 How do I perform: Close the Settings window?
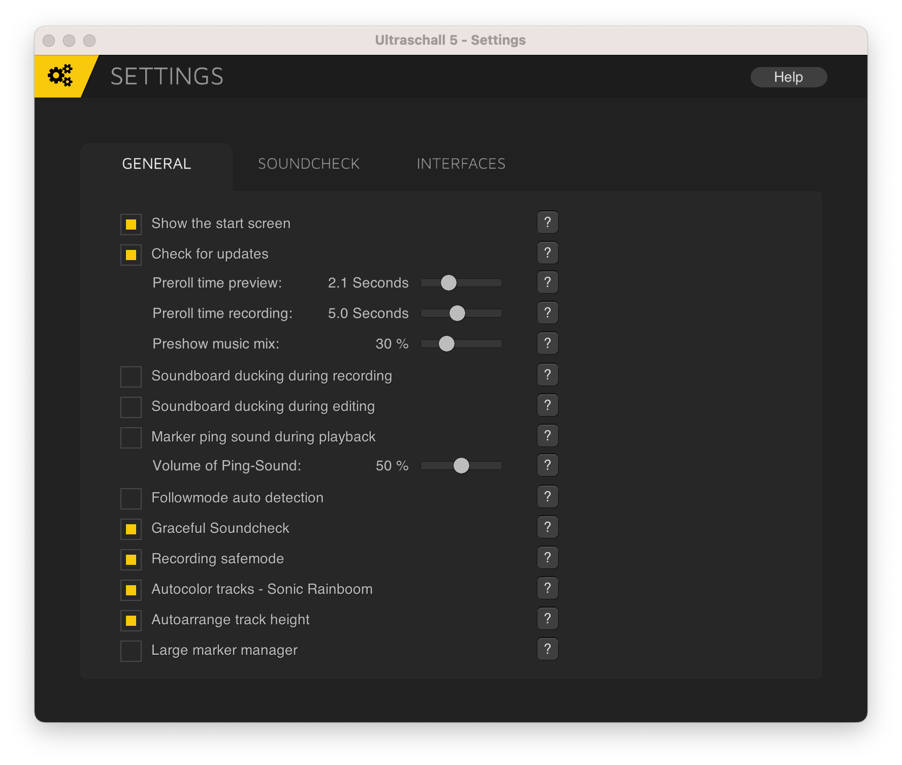tap(49, 40)
